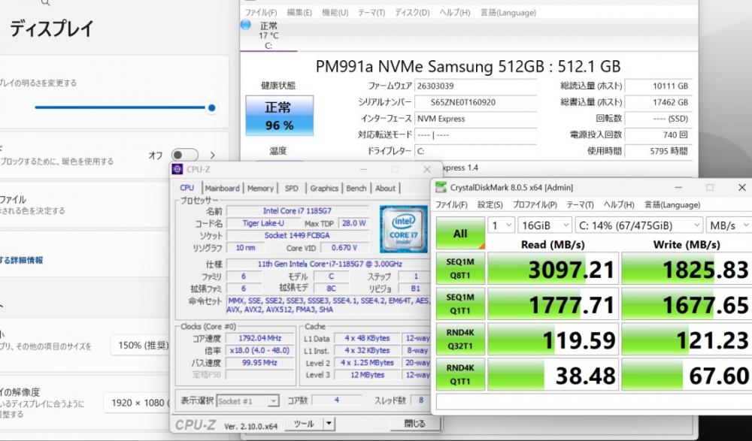Open 言語(Language) menu in CrystalDiskInfo
The height and width of the screenshot is (441, 752).
click(508, 13)
